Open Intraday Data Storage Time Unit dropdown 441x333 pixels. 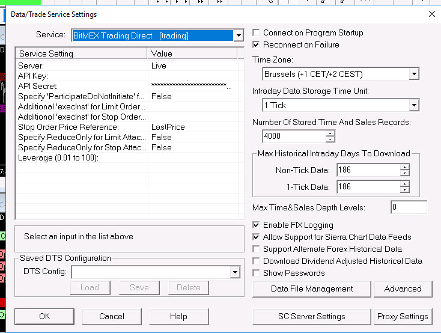pos(414,105)
